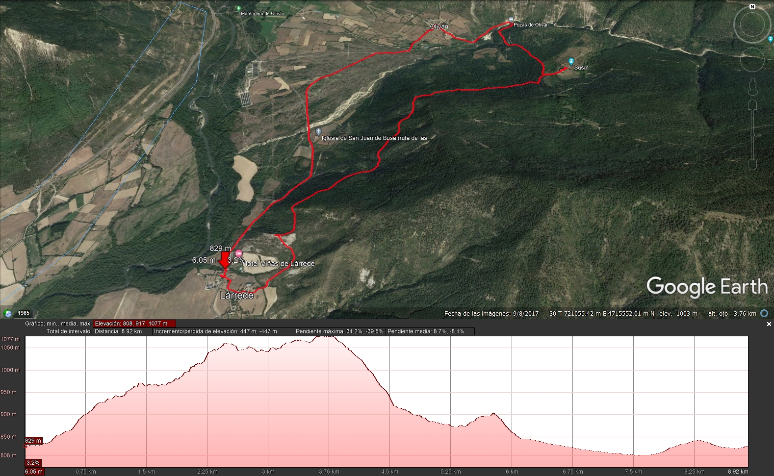This screenshot has height=476, width=774.
Task: Click the 1985 imagery year button
Action: [x=24, y=313]
